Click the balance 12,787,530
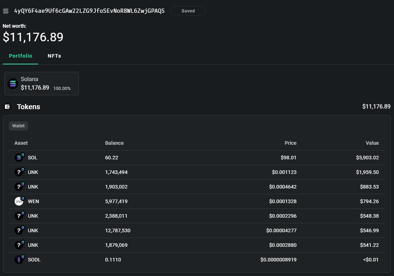The height and width of the screenshot is (276, 394). tap(118, 230)
